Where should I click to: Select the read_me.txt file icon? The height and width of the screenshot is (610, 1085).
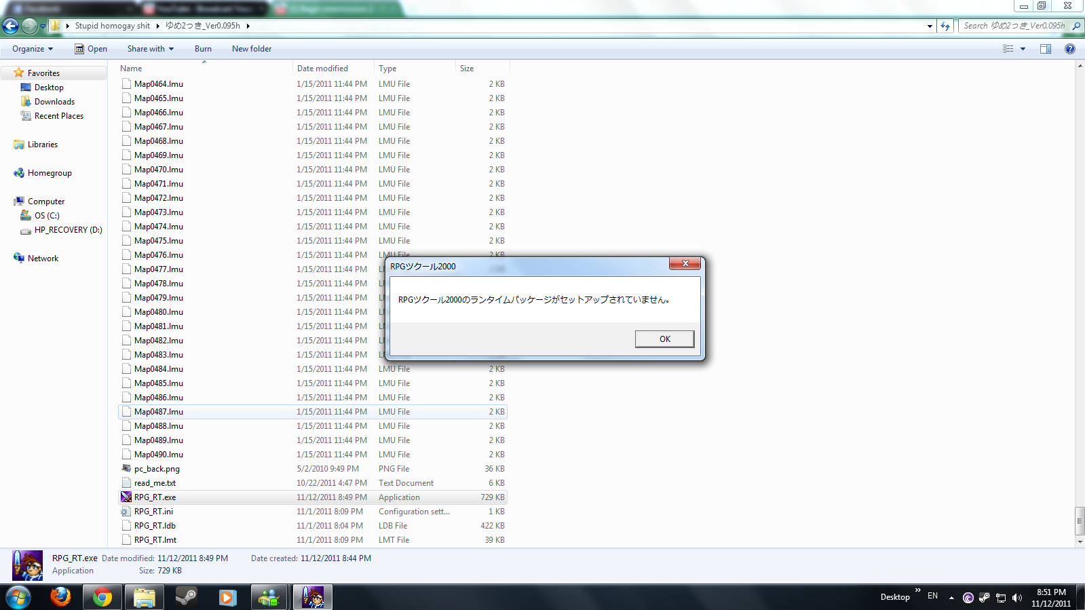coord(126,483)
